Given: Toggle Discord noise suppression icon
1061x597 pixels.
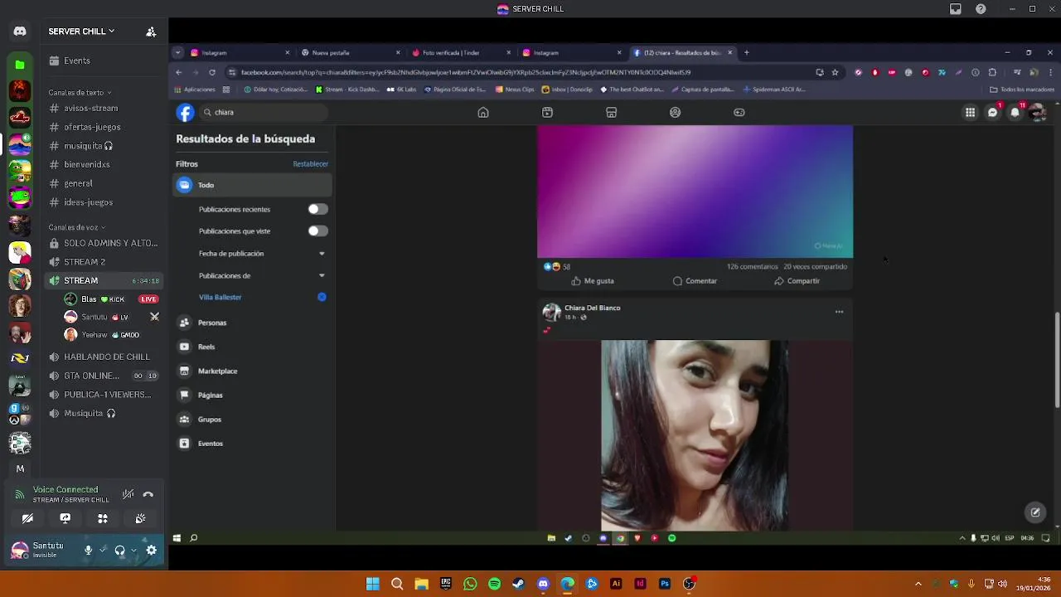Looking at the screenshot, I should click(x=128, y=494).
